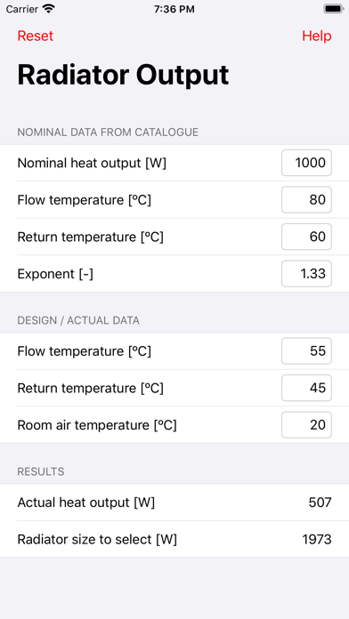349x619 pixels.
Task: Open the Help screen
Action: [317, 36]
